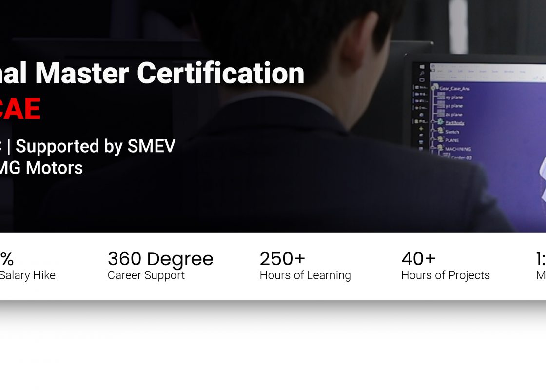Click the yellow plus icon on the pictured taskbar
This screenshot has height=390, width=546.
[421, 129]
